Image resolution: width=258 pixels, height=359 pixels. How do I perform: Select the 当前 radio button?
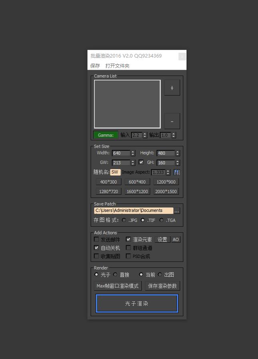point(141,274)
